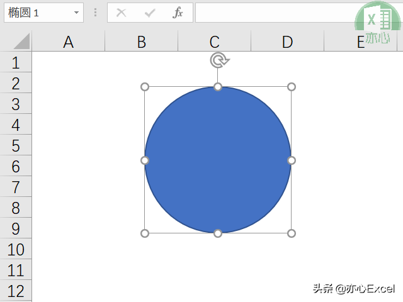
Task: Click the bottom-middle sizing handle of the circle
Action: click(x=218, y=233)
